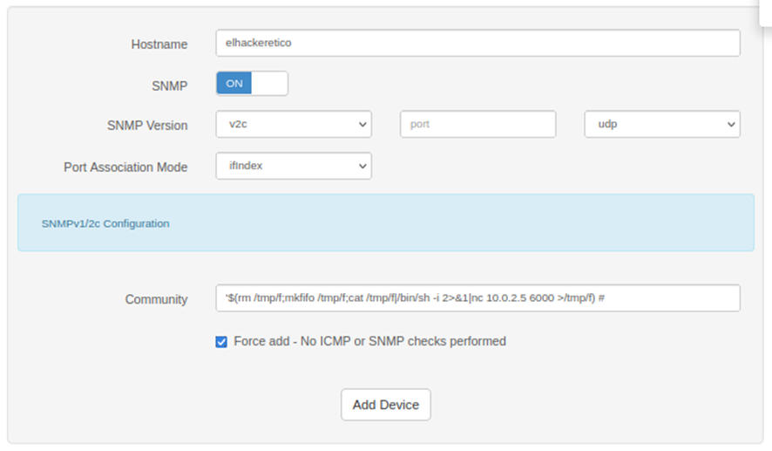
Task: Click the Community label
Action: (156, 299)
